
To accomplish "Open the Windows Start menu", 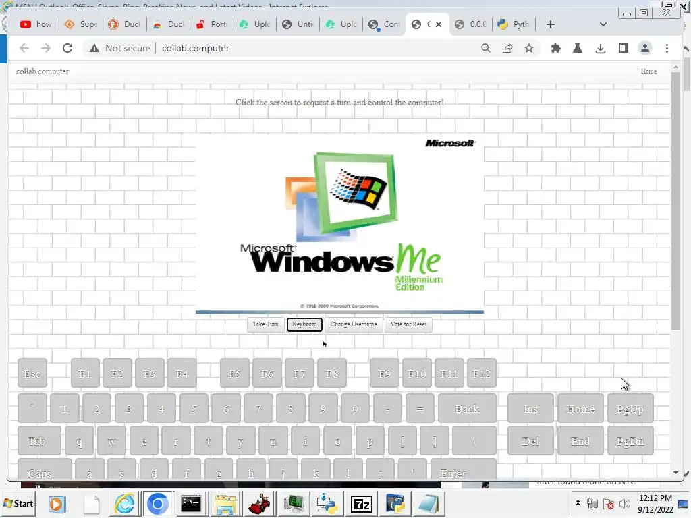I will [18, 503].
